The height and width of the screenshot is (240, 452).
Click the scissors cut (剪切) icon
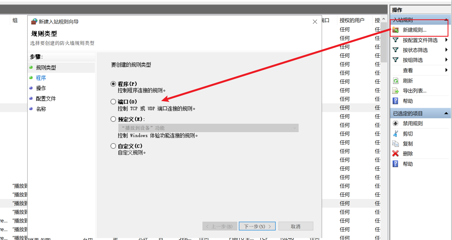pyautogui.click(x=396, y=134)
